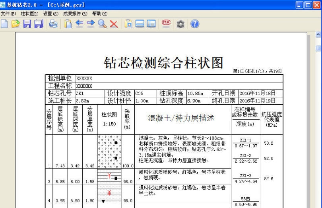Click the new file icon
322x208 pixels.
click(6, 24)
